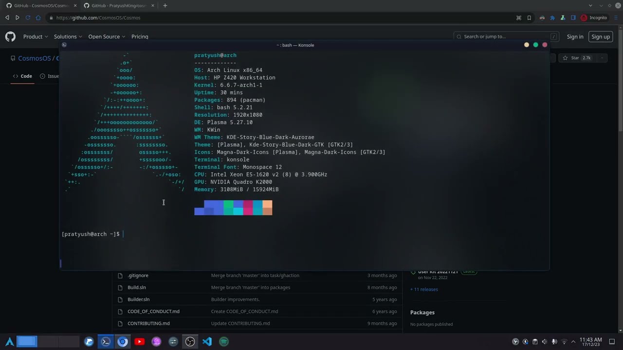Open the Build.sln file

pyautogui.click(x=137, y=287)
